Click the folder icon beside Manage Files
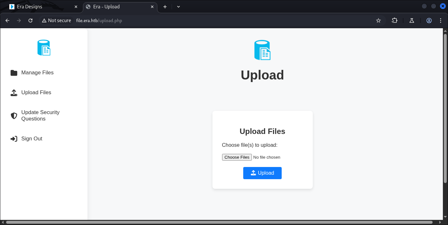Viewport: 448px width, 225px height. pos(14,73)
